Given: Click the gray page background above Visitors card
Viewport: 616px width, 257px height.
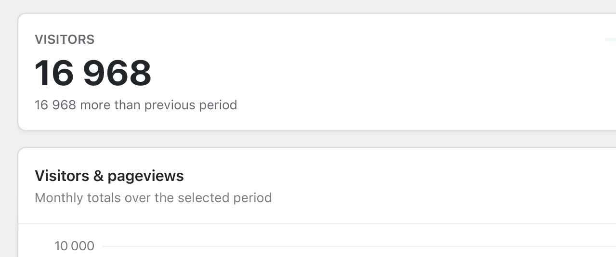Looking at the screenshot, I should tap(317, 6).
